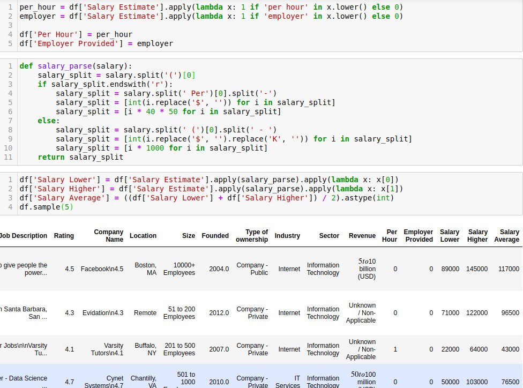Click the Salary Higher value 64000
Screen dimensions: 523x388
[479, 349]
